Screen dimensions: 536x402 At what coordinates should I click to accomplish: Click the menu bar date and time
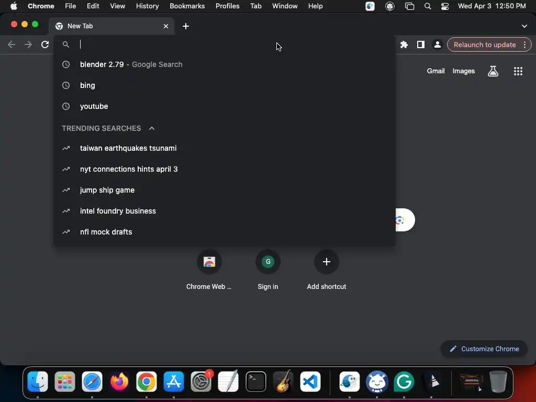coord(492,6)
